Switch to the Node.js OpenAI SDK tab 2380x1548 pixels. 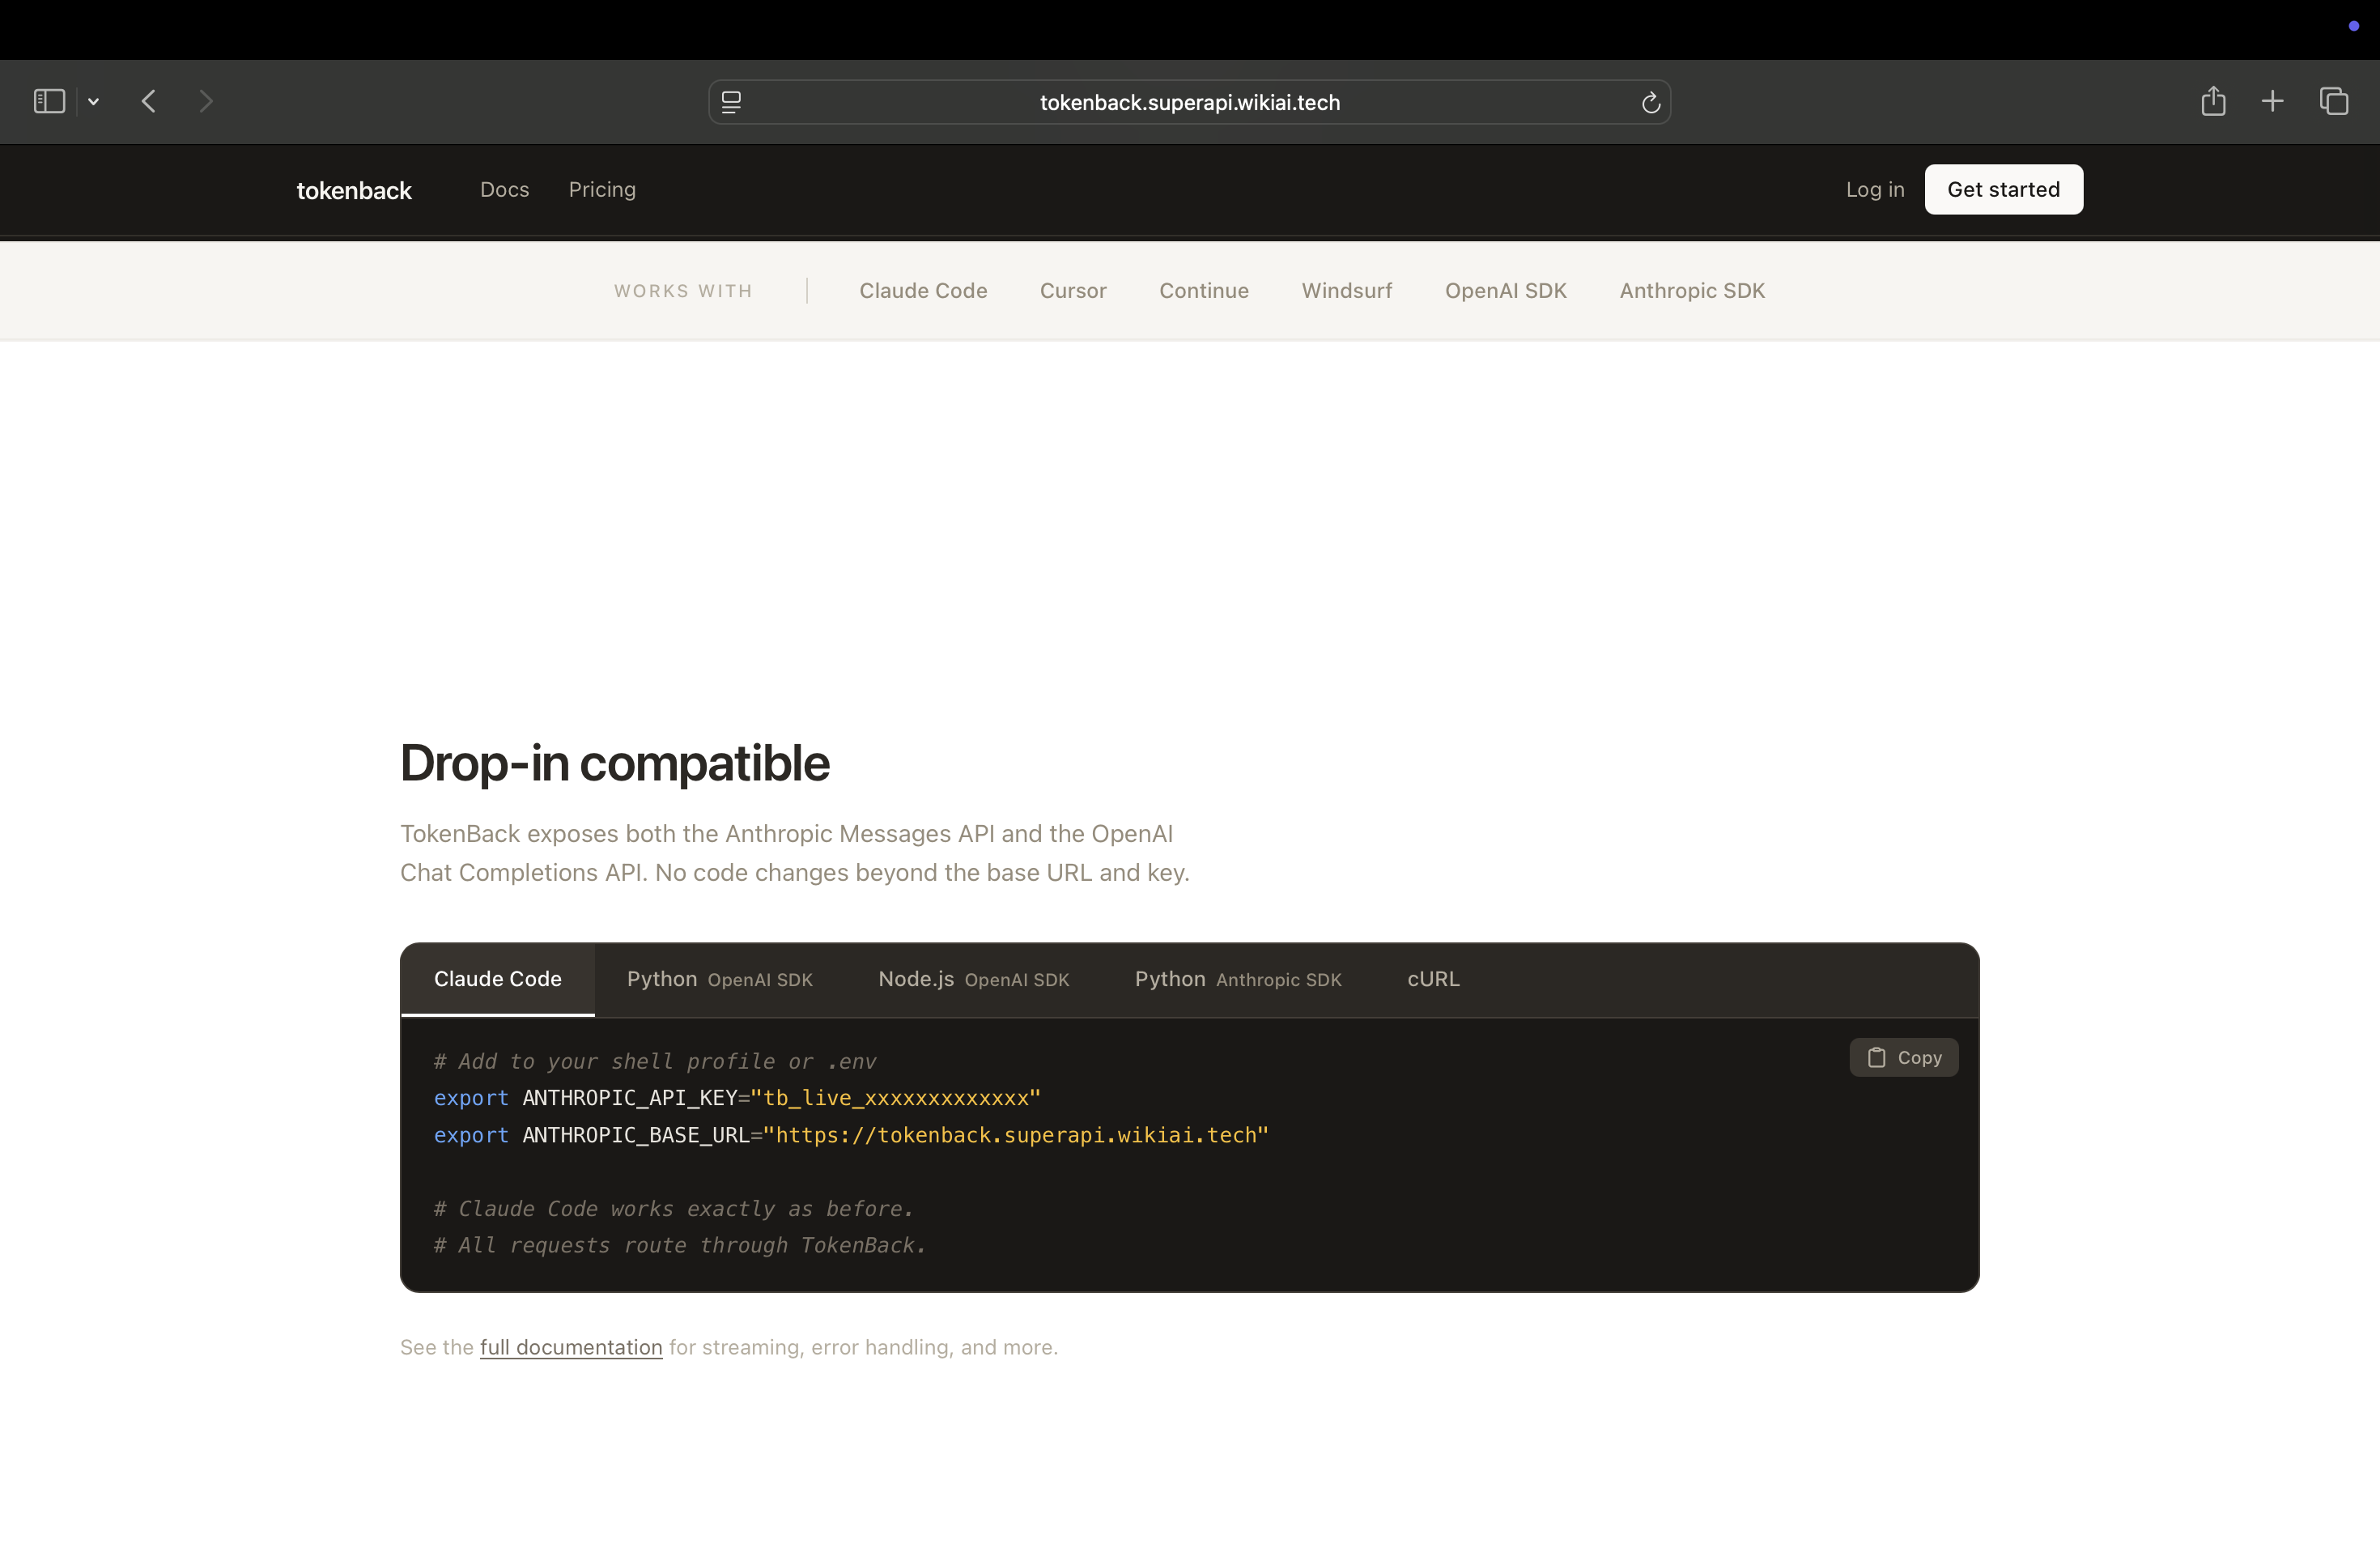coord(973,979)
